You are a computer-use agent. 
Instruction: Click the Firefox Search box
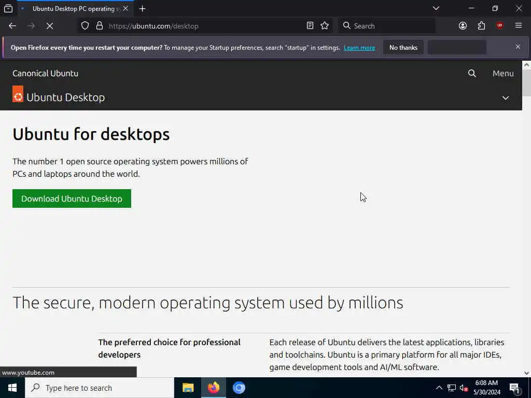387,26
